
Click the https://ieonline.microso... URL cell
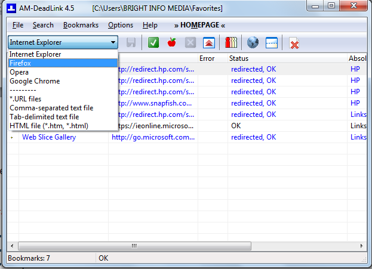coord(156,126)
